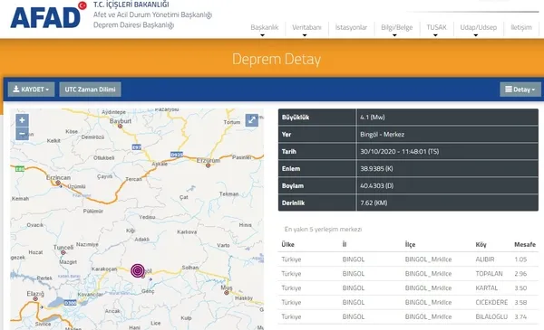Expand Udap/Udsep dropdown arrow
Screen dimensions: 544x330
(x=476, y=35)
